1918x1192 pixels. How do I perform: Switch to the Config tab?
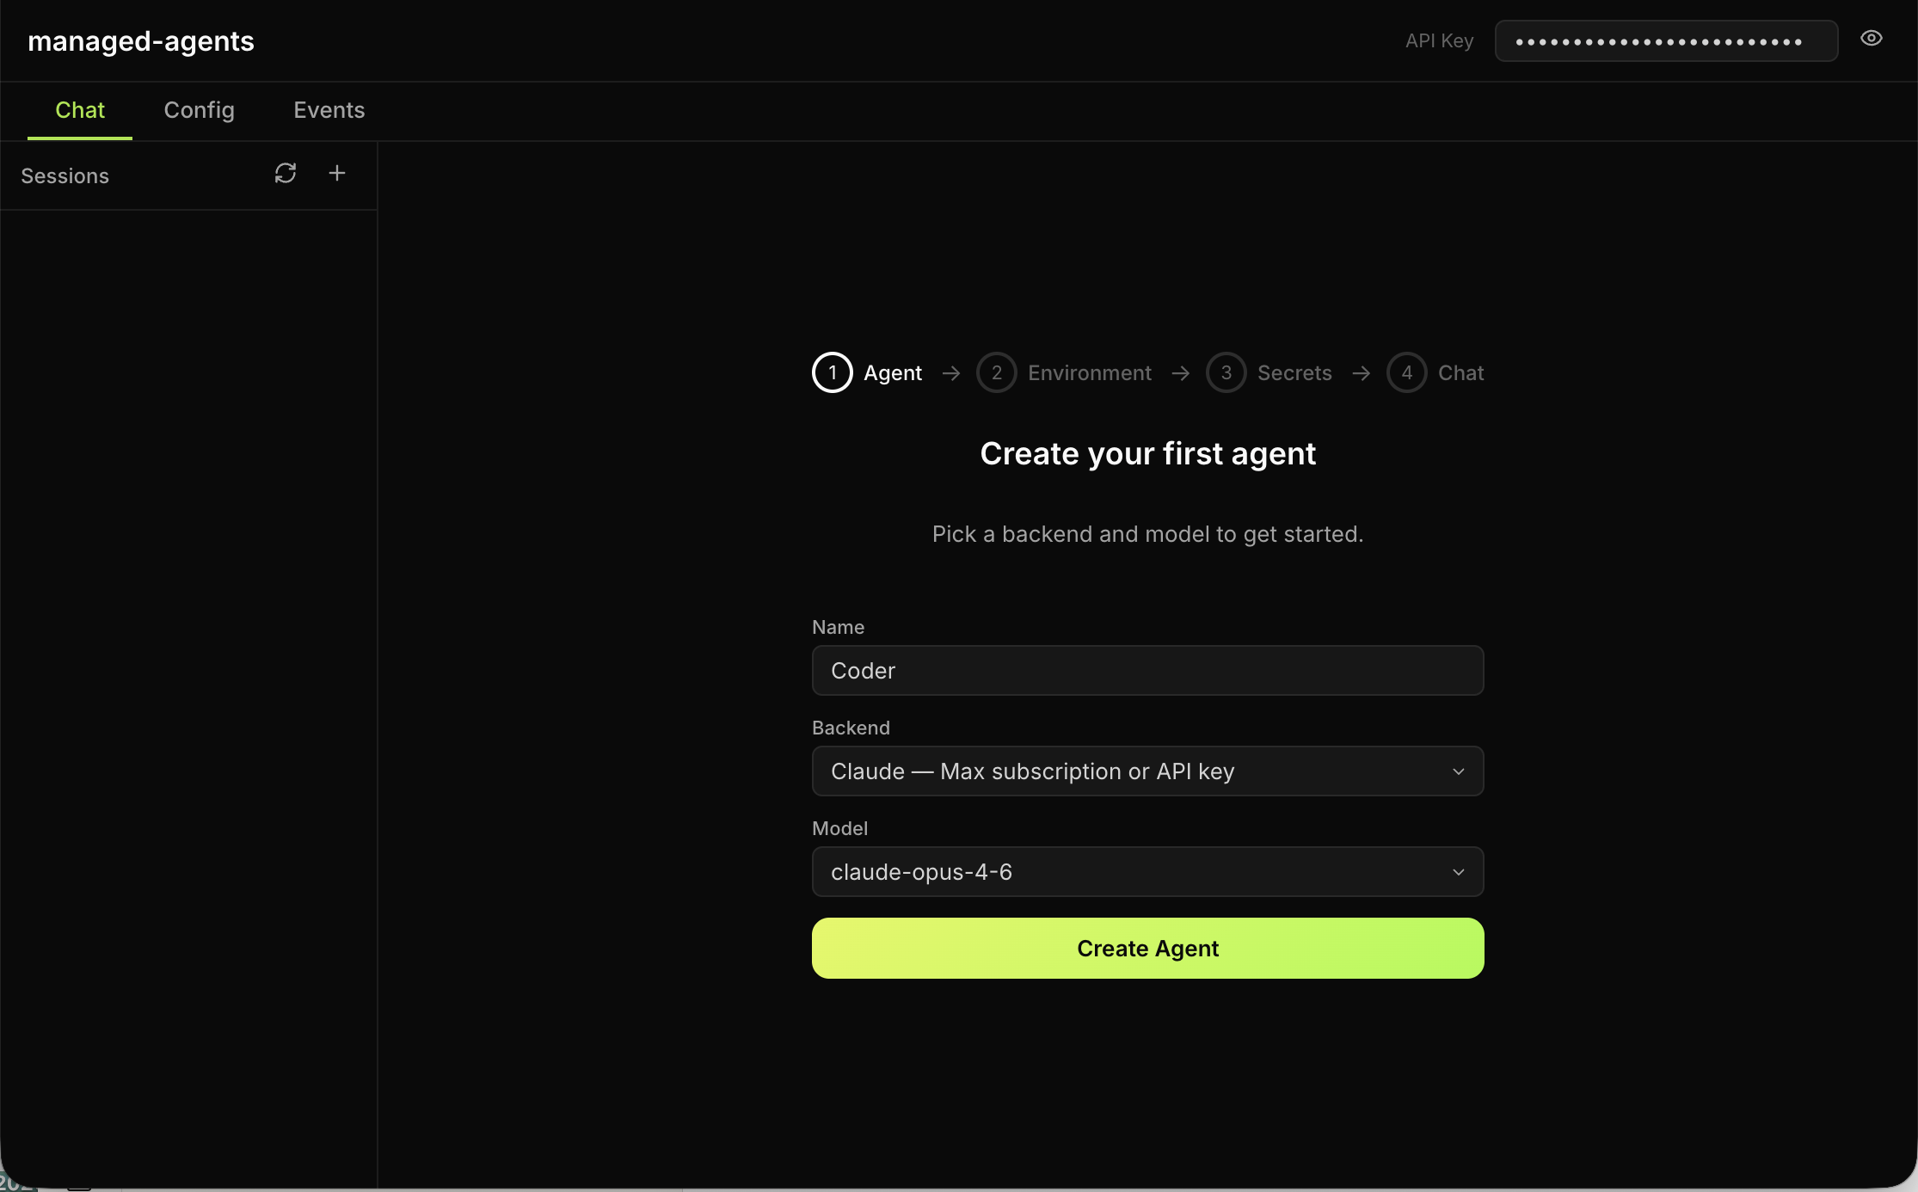[199, 110]
